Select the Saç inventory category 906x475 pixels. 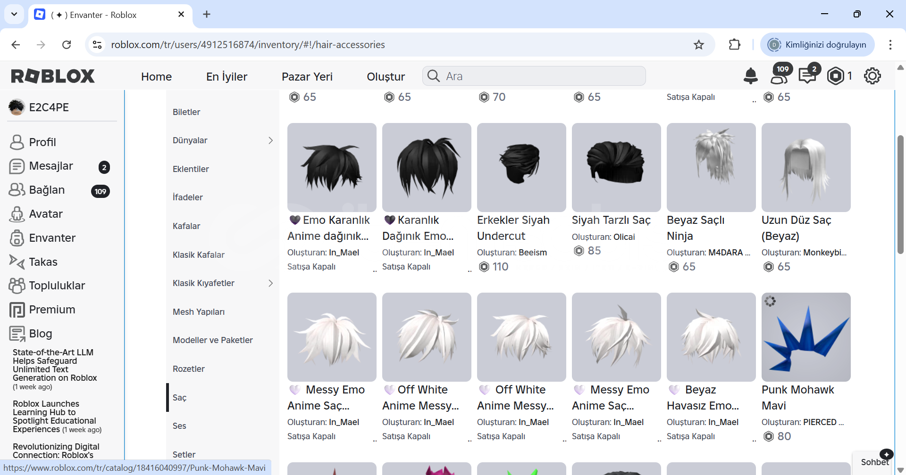click(223, 397)
